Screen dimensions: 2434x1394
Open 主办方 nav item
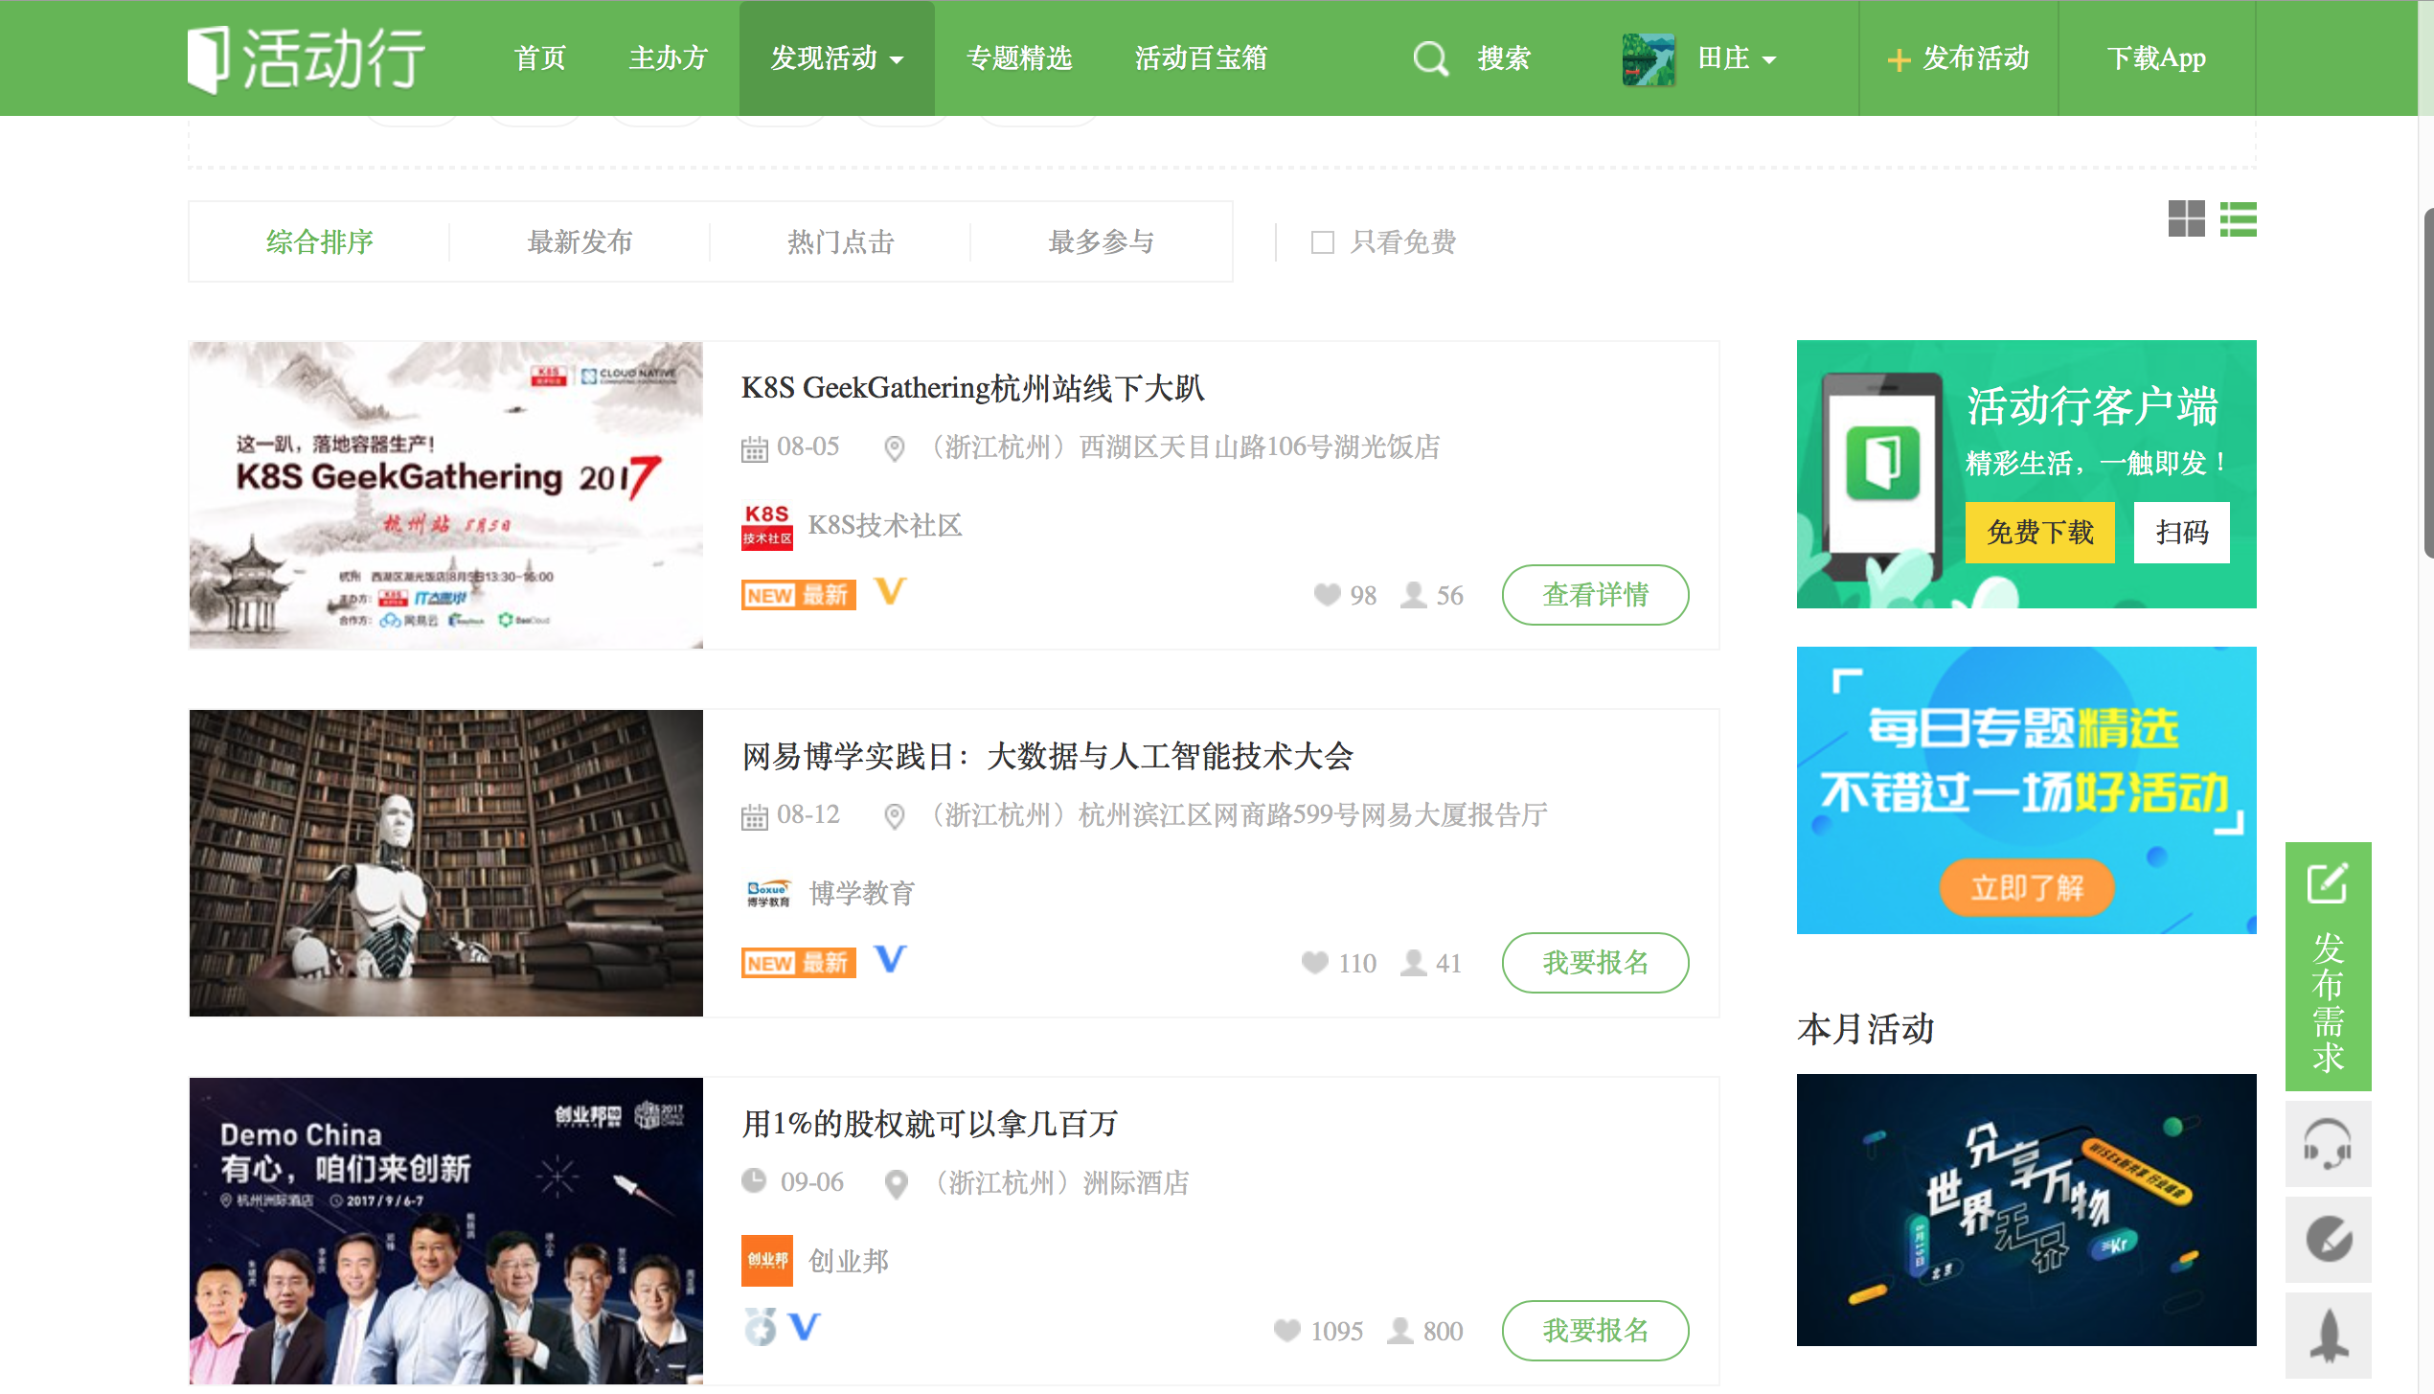pyautogui.click(x=668, y=58)
